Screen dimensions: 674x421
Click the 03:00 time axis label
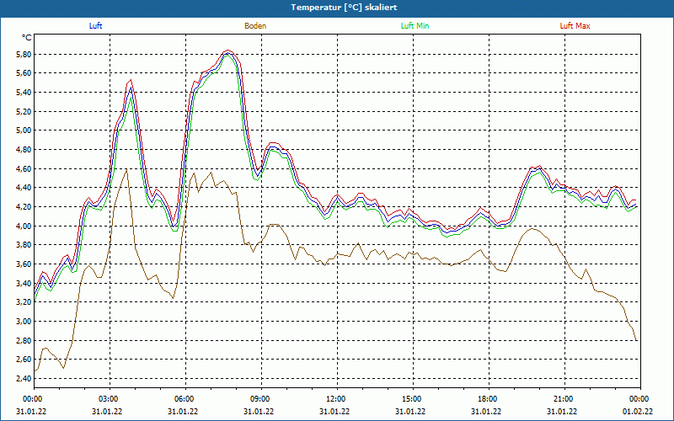(x=109, y=399)
